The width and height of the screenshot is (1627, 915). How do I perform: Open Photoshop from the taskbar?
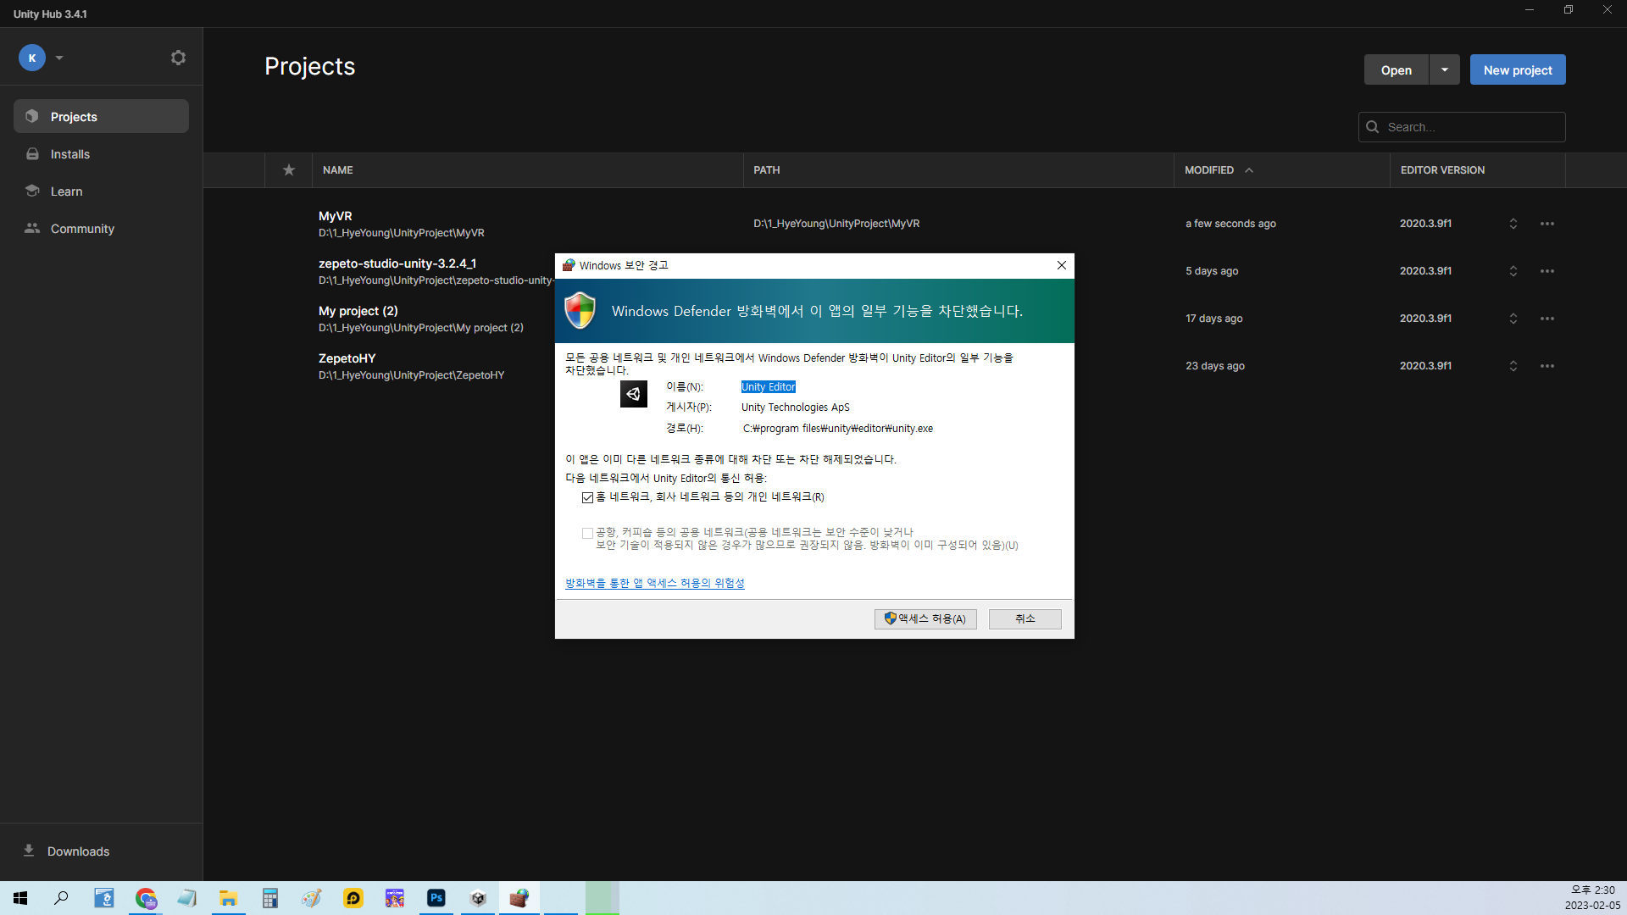(x=436, y=898)
